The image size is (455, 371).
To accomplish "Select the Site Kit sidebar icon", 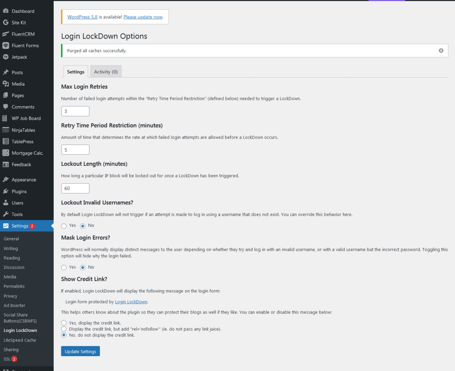I will (7, 22).
